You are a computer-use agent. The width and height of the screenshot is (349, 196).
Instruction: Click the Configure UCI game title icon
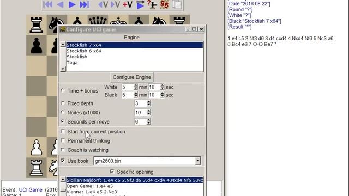tap(63, 29)
